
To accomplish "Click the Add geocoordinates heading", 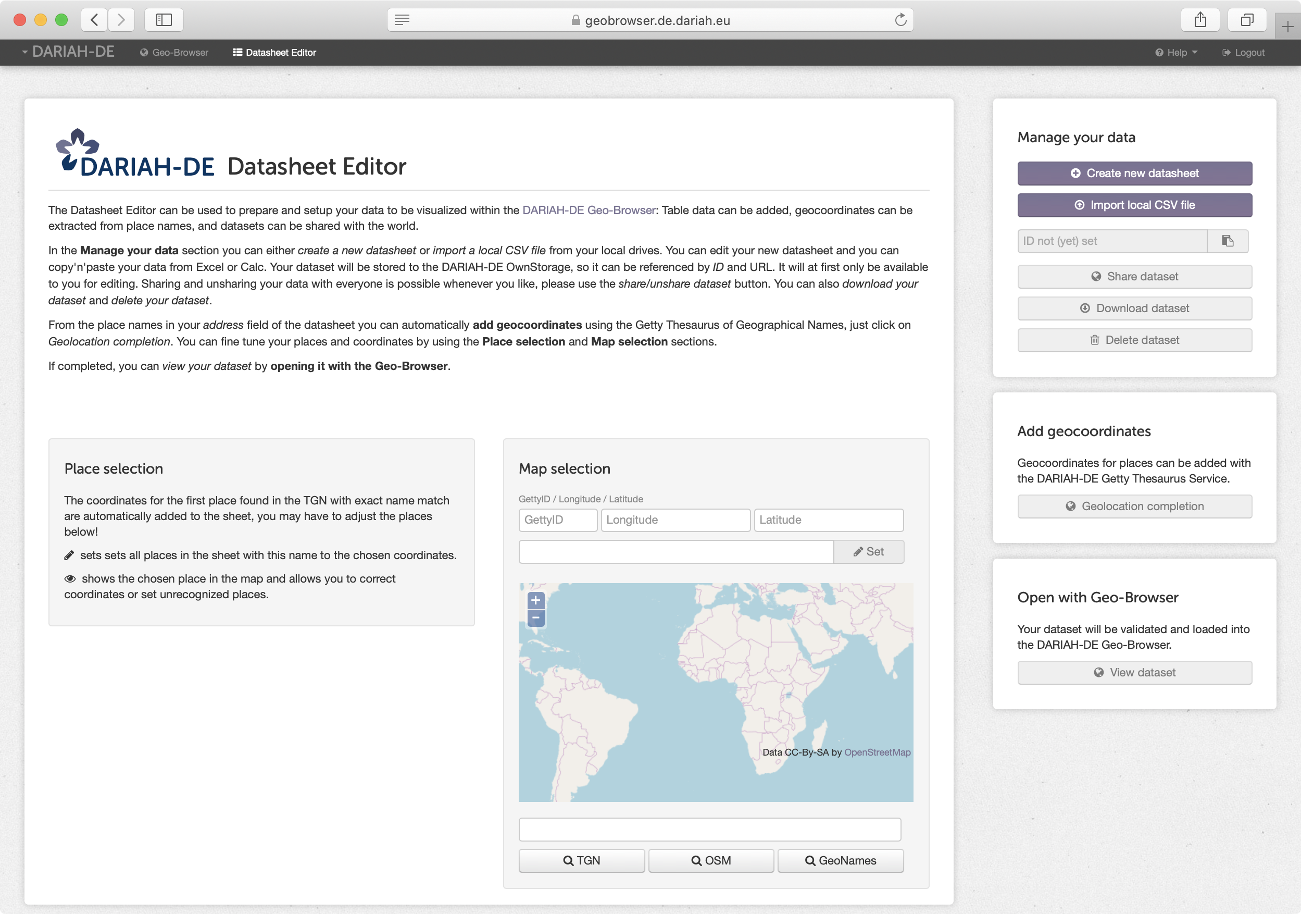I will click(1083, 431).
